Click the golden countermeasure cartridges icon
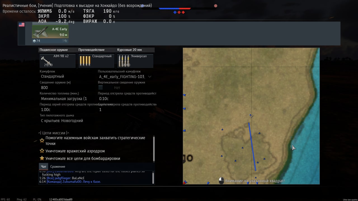Screen dimensions: 358x201 tap(85, 61)
